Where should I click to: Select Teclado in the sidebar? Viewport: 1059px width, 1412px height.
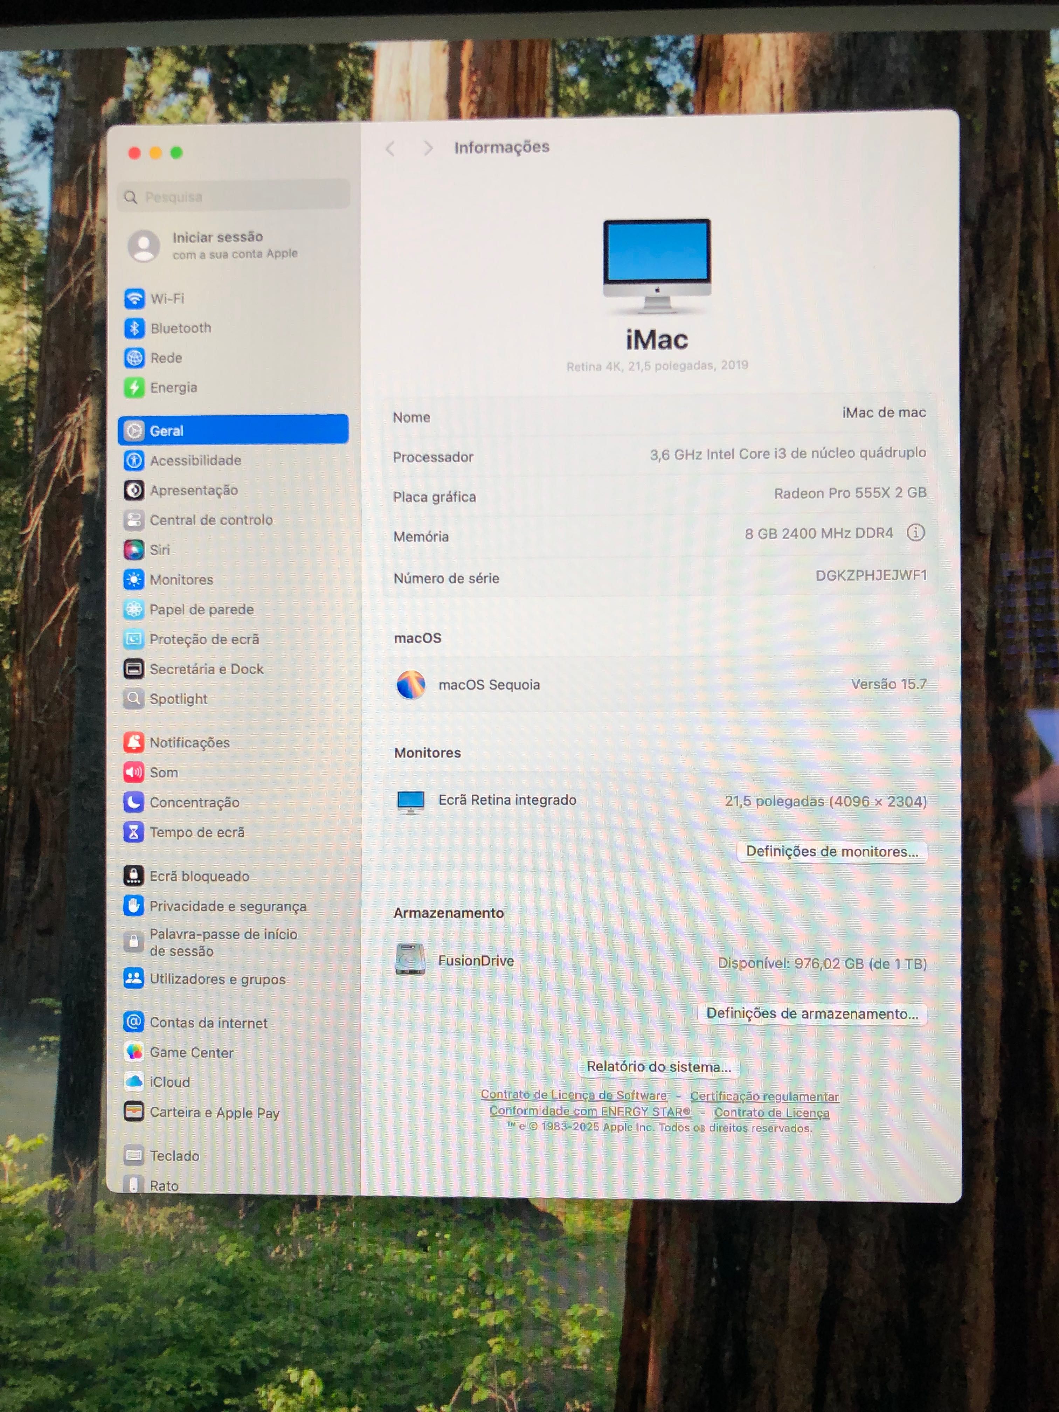point(233,1155)
